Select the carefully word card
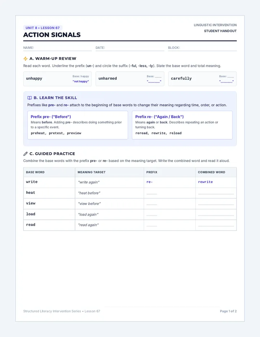Screen dimensions: 260x337 coord(202,79)
